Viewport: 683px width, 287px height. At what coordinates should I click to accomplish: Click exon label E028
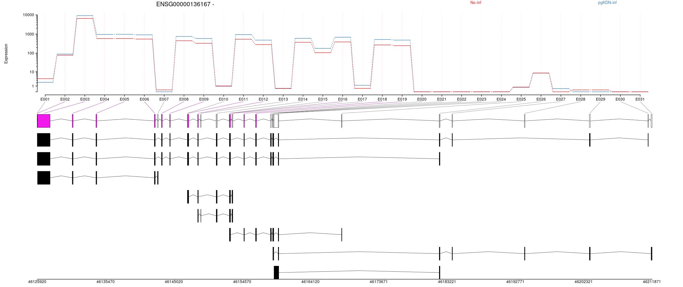(x=581, y=99)
